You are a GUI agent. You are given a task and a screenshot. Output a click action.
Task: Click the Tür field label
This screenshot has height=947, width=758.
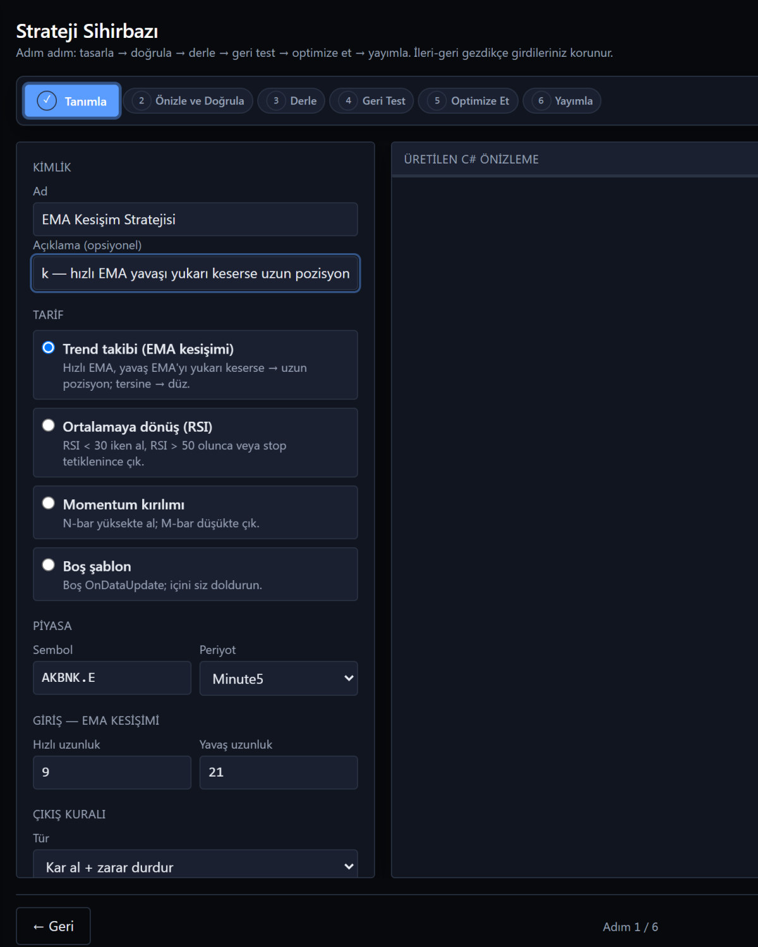(41, 838)
